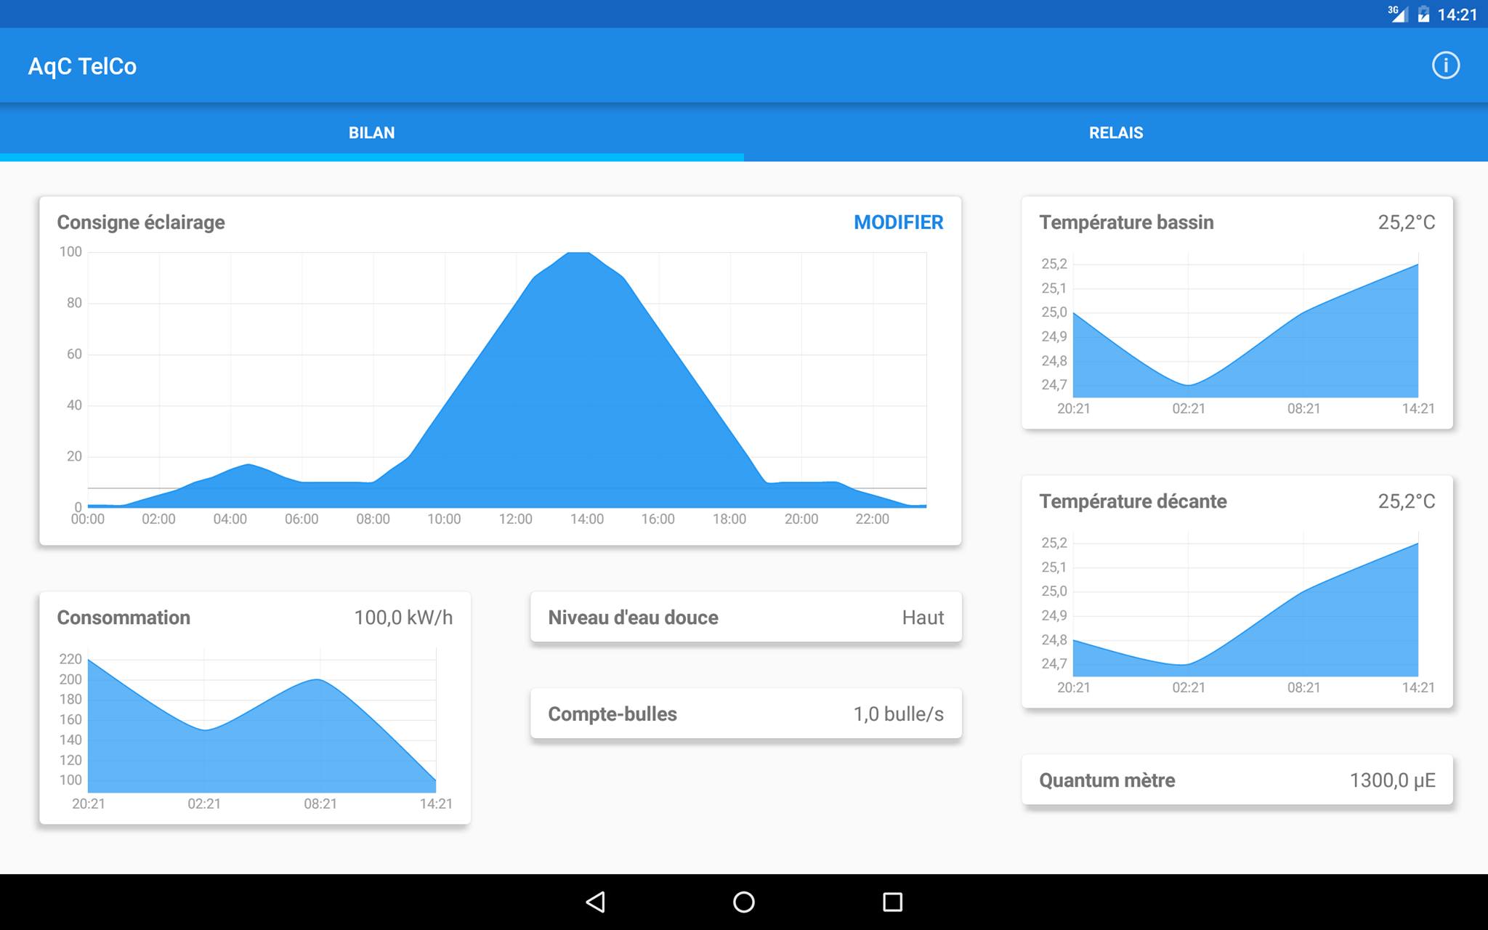Tap the Quantum mètre card
This screenshot has width=1488, height=930.
point(1237,780)
